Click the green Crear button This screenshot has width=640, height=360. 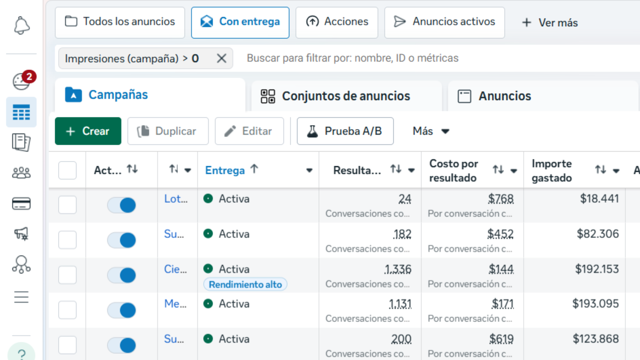(x=88, y=131)
